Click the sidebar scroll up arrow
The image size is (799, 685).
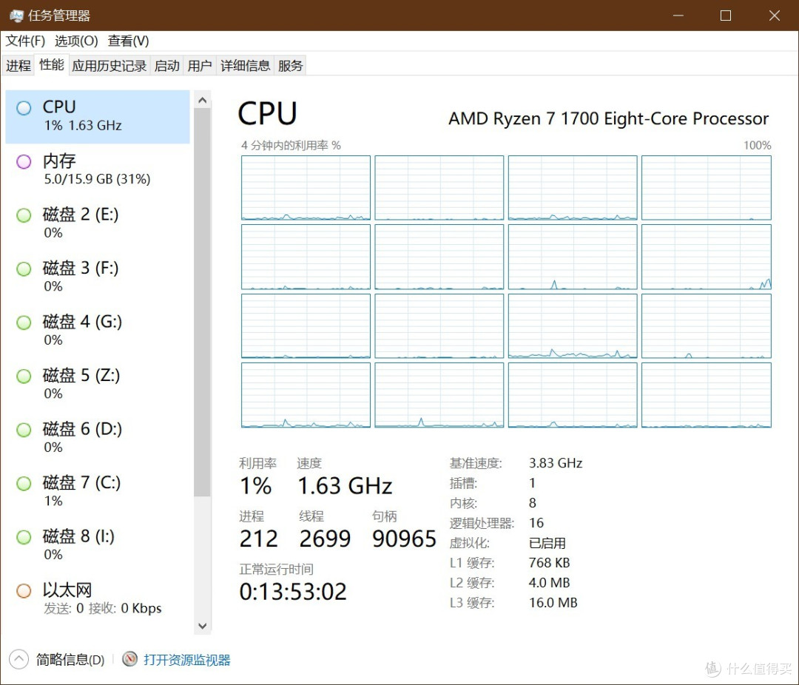(x=202, y=101)
